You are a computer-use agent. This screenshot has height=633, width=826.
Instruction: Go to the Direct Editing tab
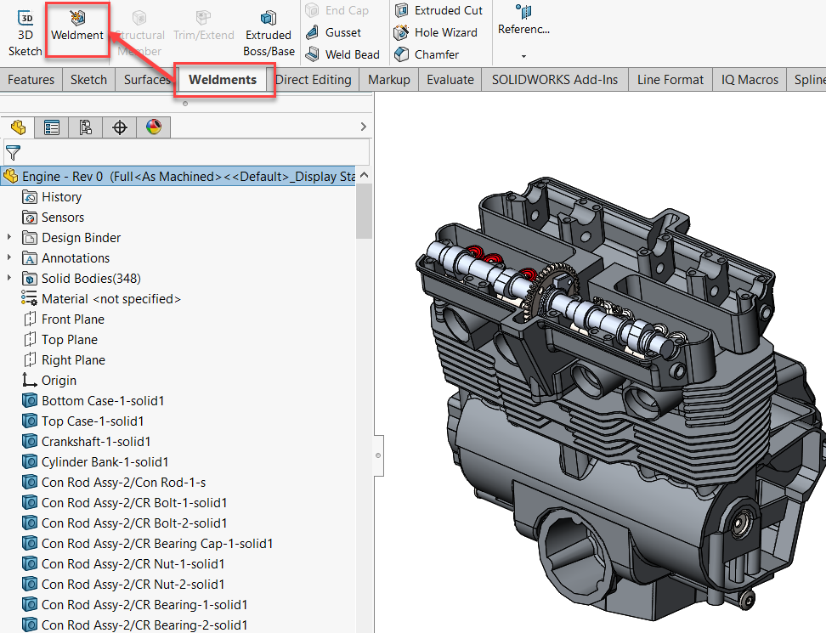(x=313, y=80)
